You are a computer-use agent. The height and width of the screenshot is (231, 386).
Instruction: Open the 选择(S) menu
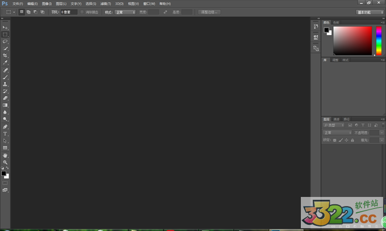pyautogui.click(x=91, y=4)
